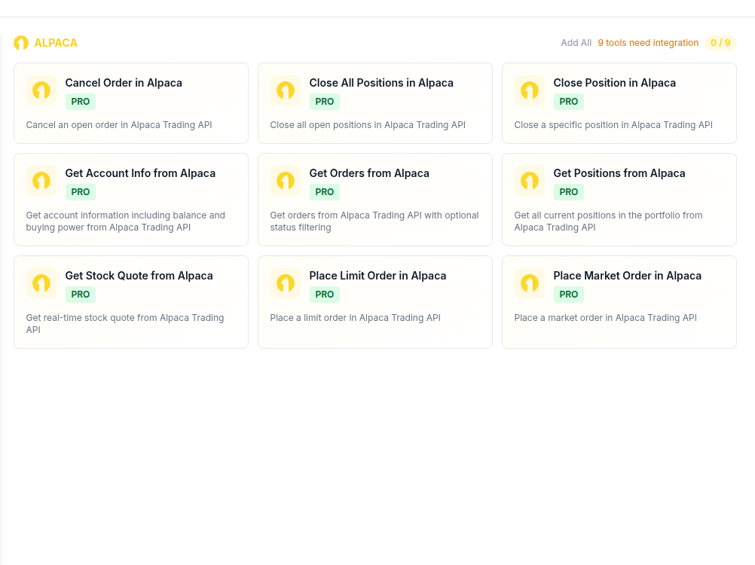Click the Add All button
This screenshot has width=755, height=565.
576,43
